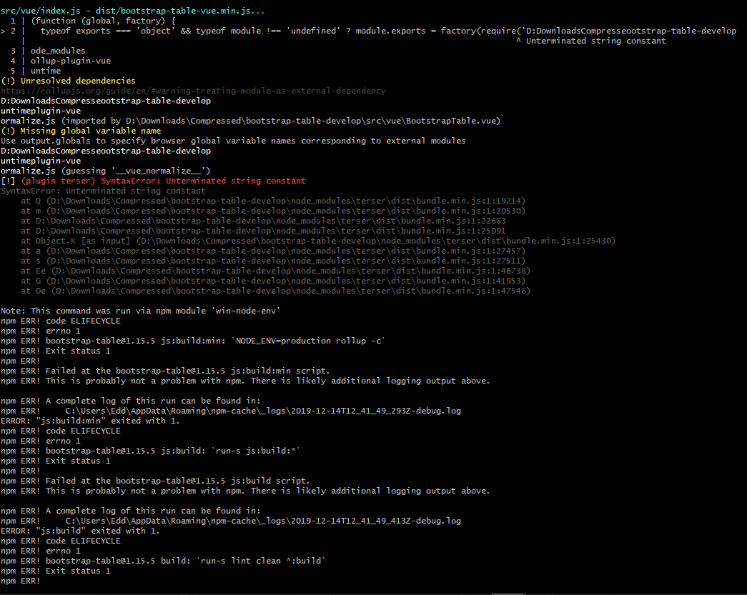Click the cyan 'src/vue/index.js → dist/bootstrap-table-vue.min.js...' line
This screenshot has width=747, height=595.
(x=133, y=11)
